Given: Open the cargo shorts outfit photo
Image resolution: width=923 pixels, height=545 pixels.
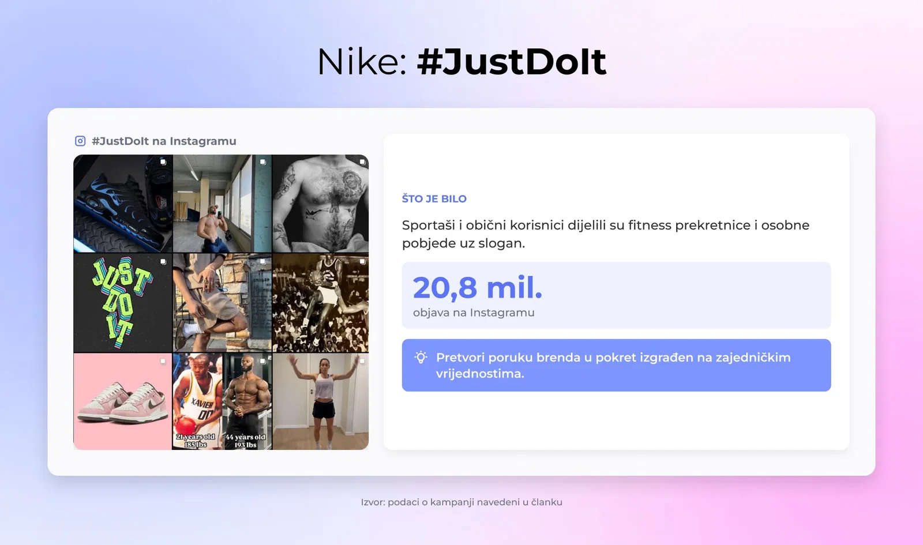Looking at the screenshot, I should [222, 303].
